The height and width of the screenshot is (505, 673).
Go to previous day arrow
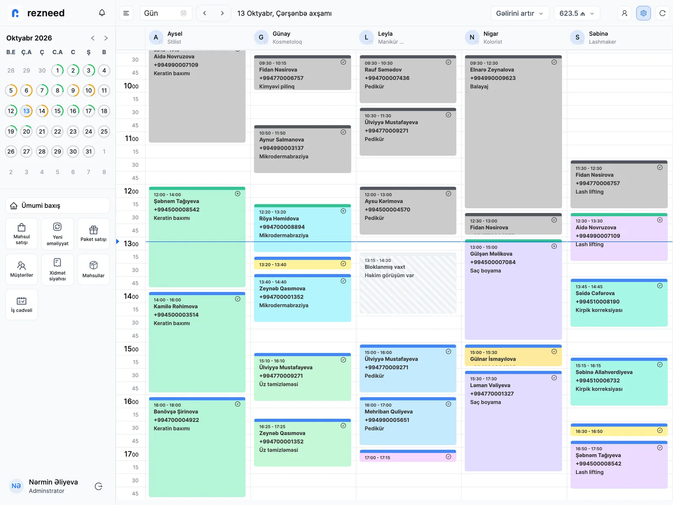click(x=205, y=13)
